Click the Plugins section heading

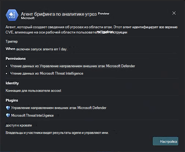[12, 100]
